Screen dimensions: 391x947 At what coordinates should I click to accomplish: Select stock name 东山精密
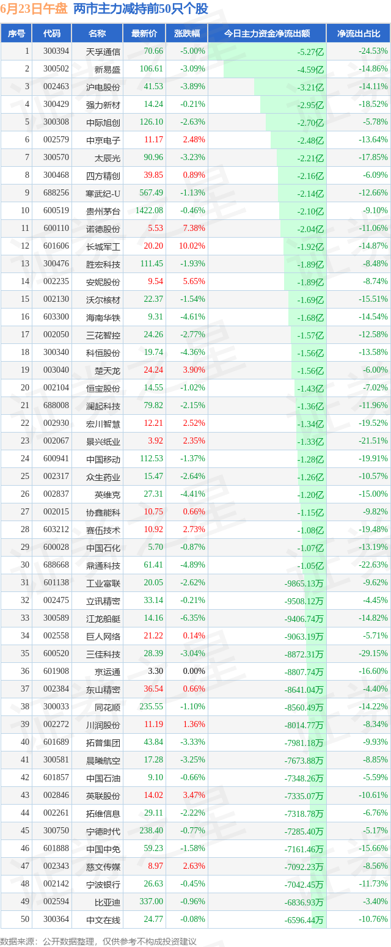pyautogui.click(x=103, y=689)
